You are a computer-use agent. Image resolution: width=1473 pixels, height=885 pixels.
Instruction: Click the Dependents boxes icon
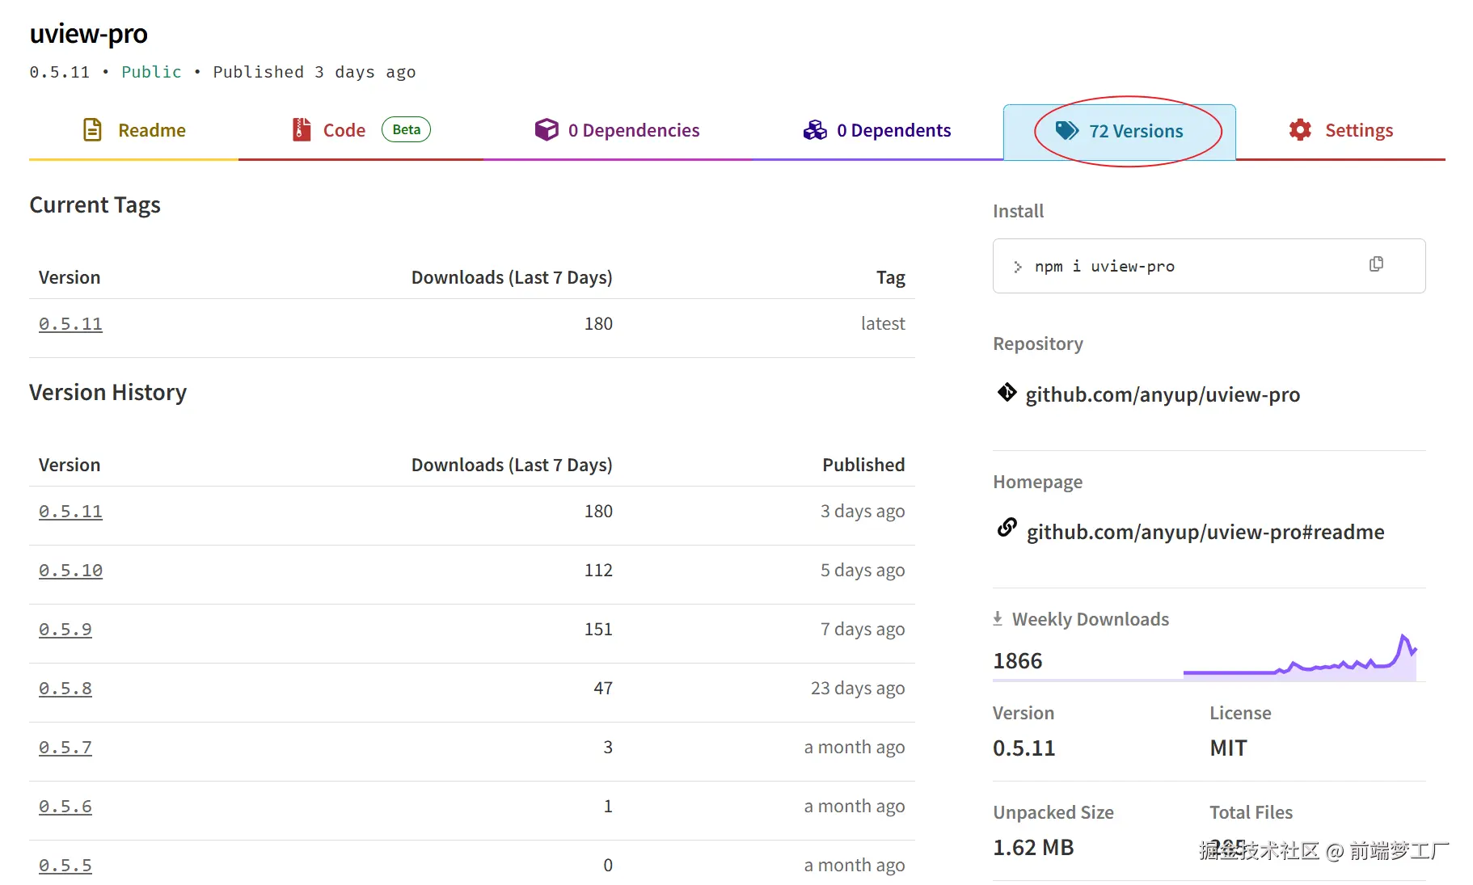pyautogui.click(x=815, y=130)
